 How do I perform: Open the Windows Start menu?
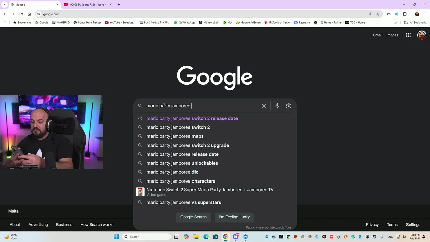click(x=116, y=237)
